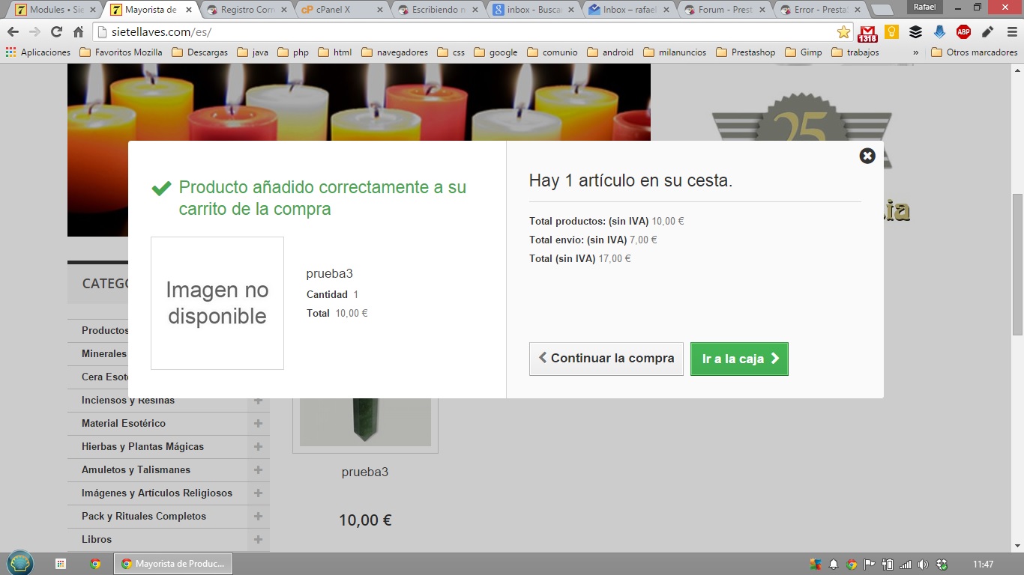Image resolution: width=1024 pixels, height=575 pixels.
Task: Open Hierbas y Plantas Mágicas link
Action: [142, 446]
